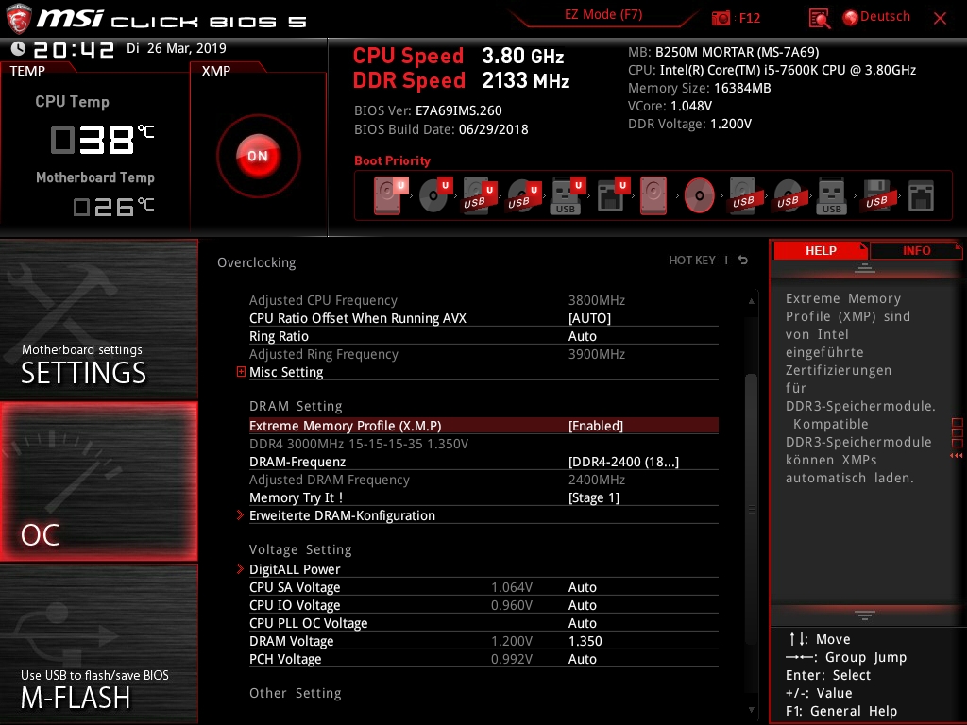Click the settings list scrollbar thumb
The height and width of the screenshot is (725, 967).
click(751, 509)
